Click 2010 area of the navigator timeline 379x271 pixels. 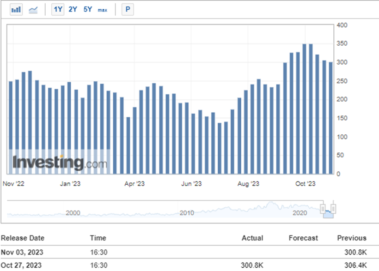coord(187,213)
